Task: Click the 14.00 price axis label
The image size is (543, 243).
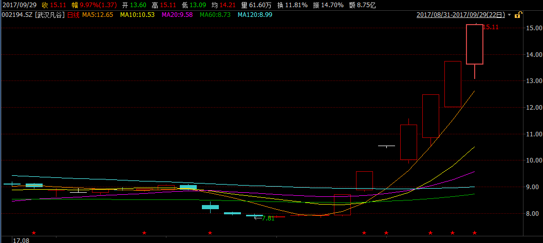Action: coord(533,54)
